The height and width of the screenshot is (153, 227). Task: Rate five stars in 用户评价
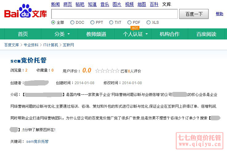[x=117, y=71]
